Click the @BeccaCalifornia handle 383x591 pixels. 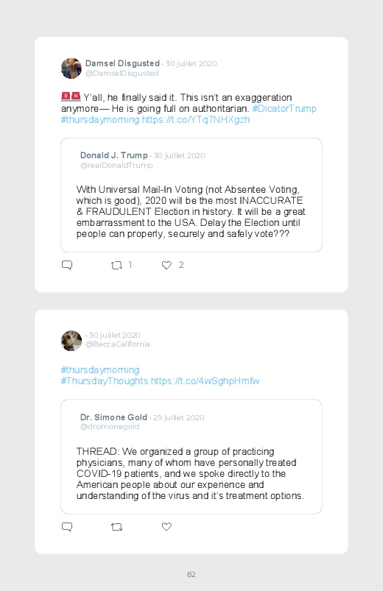(117, 344)
